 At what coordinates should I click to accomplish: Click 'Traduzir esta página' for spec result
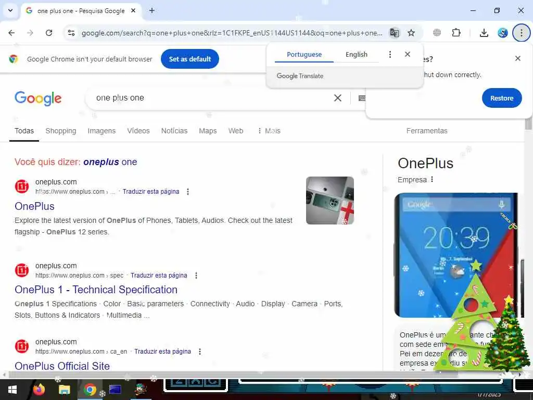[159, 275]
